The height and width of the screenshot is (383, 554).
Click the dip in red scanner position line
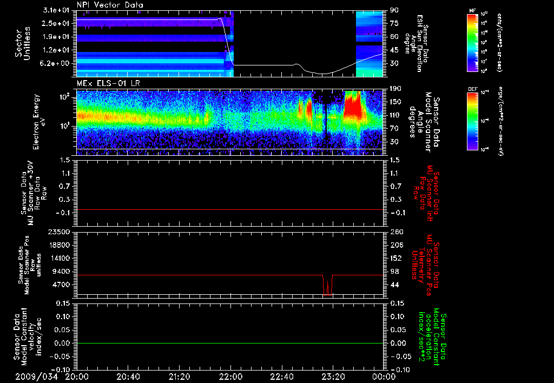(x=327, y=286)
